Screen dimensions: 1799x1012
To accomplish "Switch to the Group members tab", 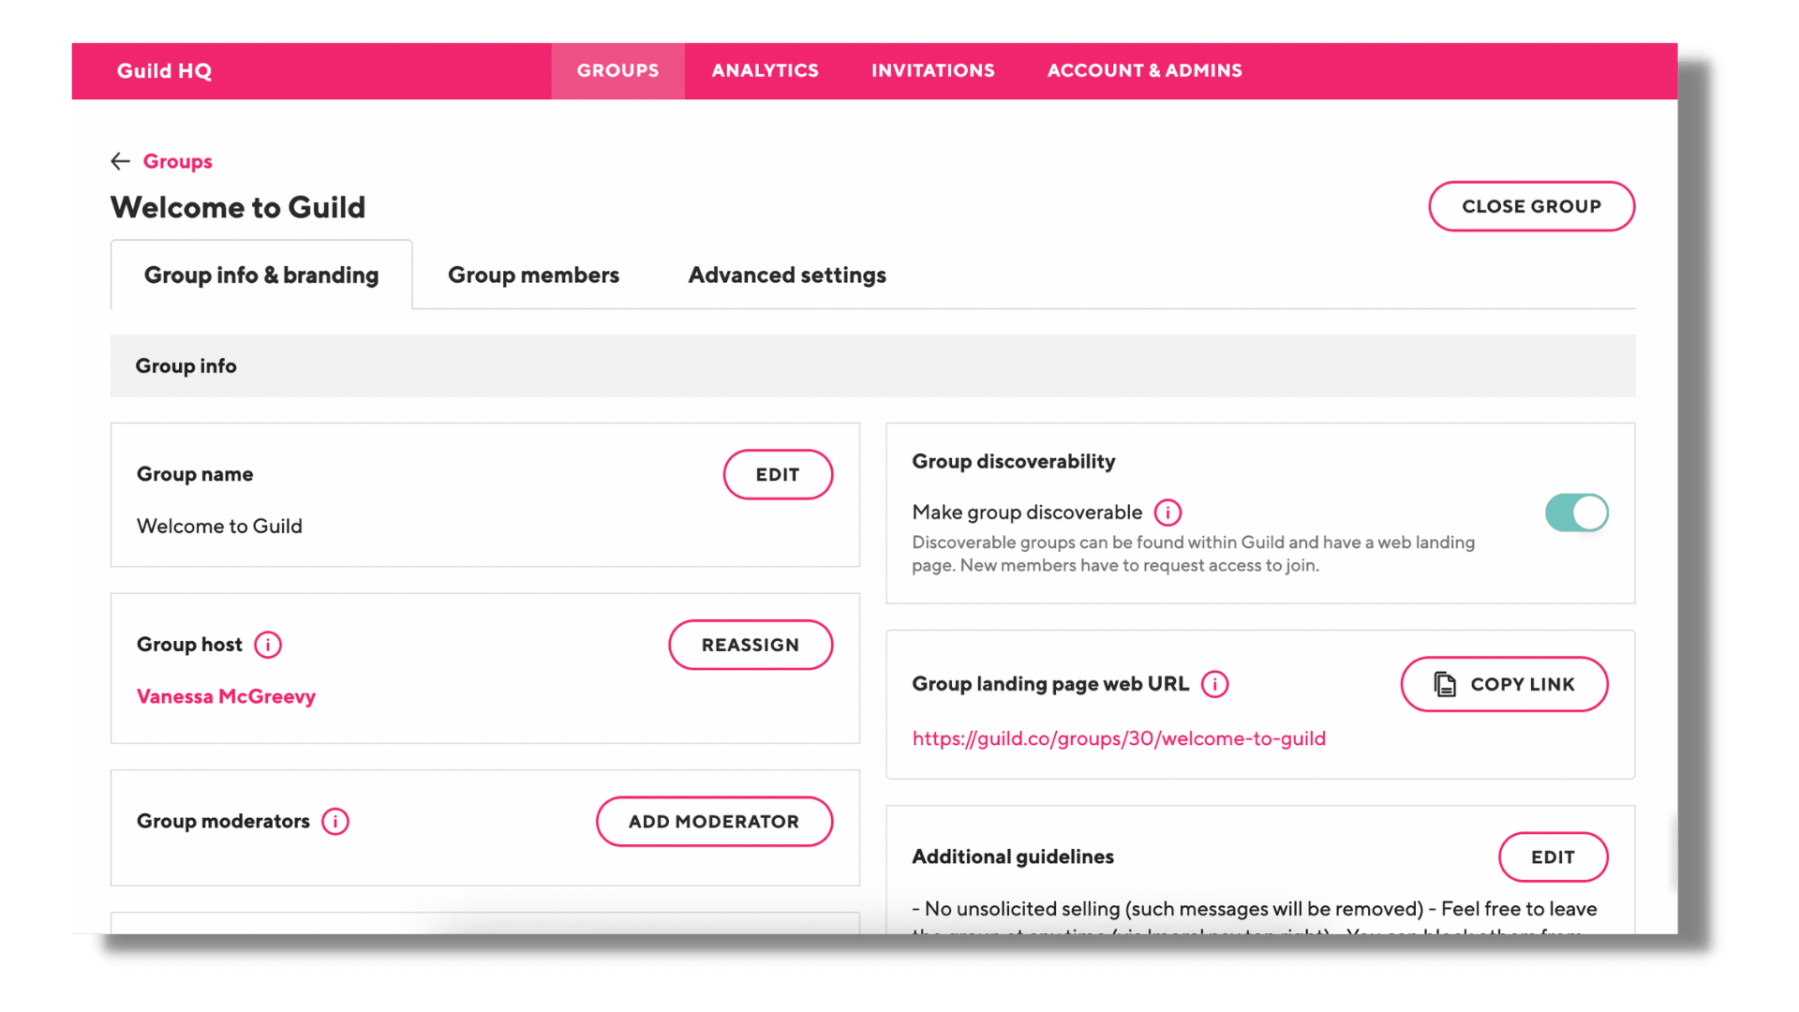I will tap(533, 275).
